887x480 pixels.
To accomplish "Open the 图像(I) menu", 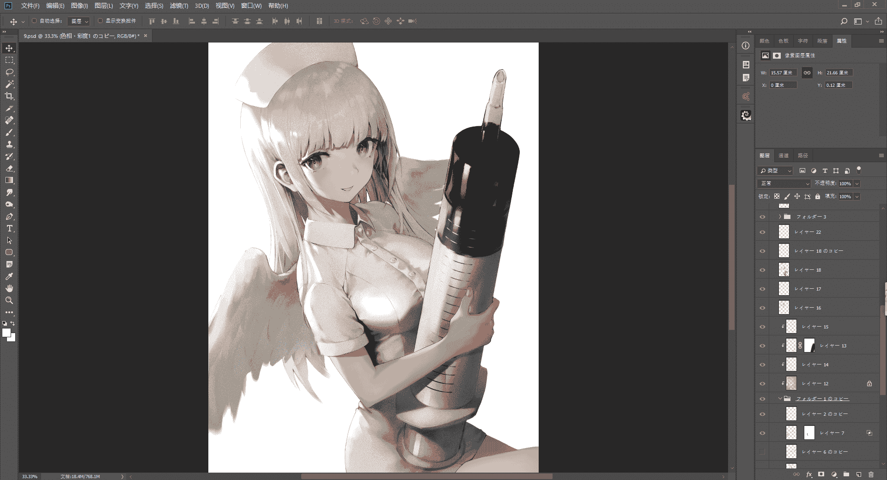I will (79, 6).
